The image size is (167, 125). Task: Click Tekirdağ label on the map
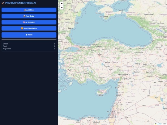click(68, 49)
